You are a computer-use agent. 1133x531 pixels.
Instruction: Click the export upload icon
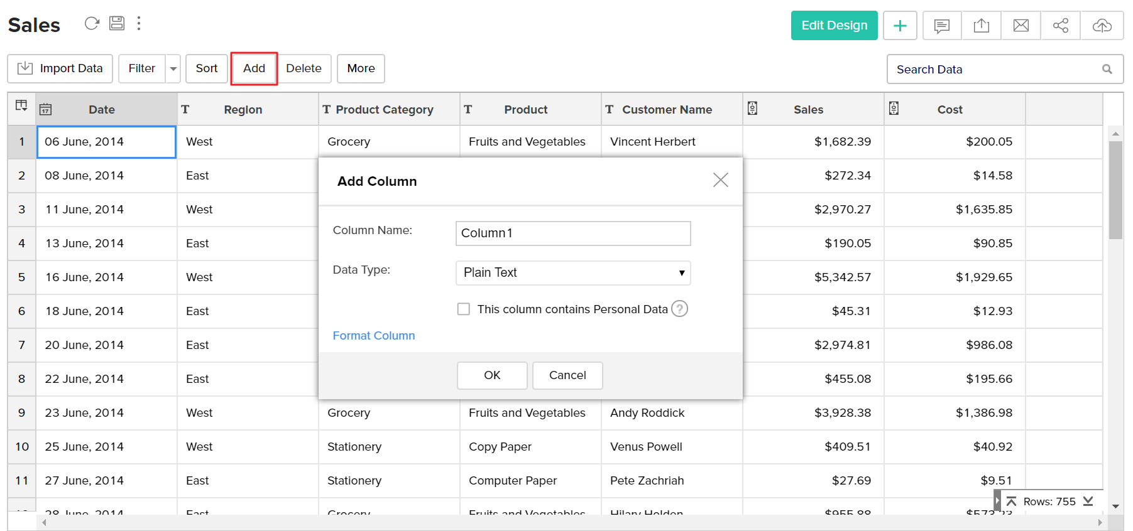[x=981, y=26]
